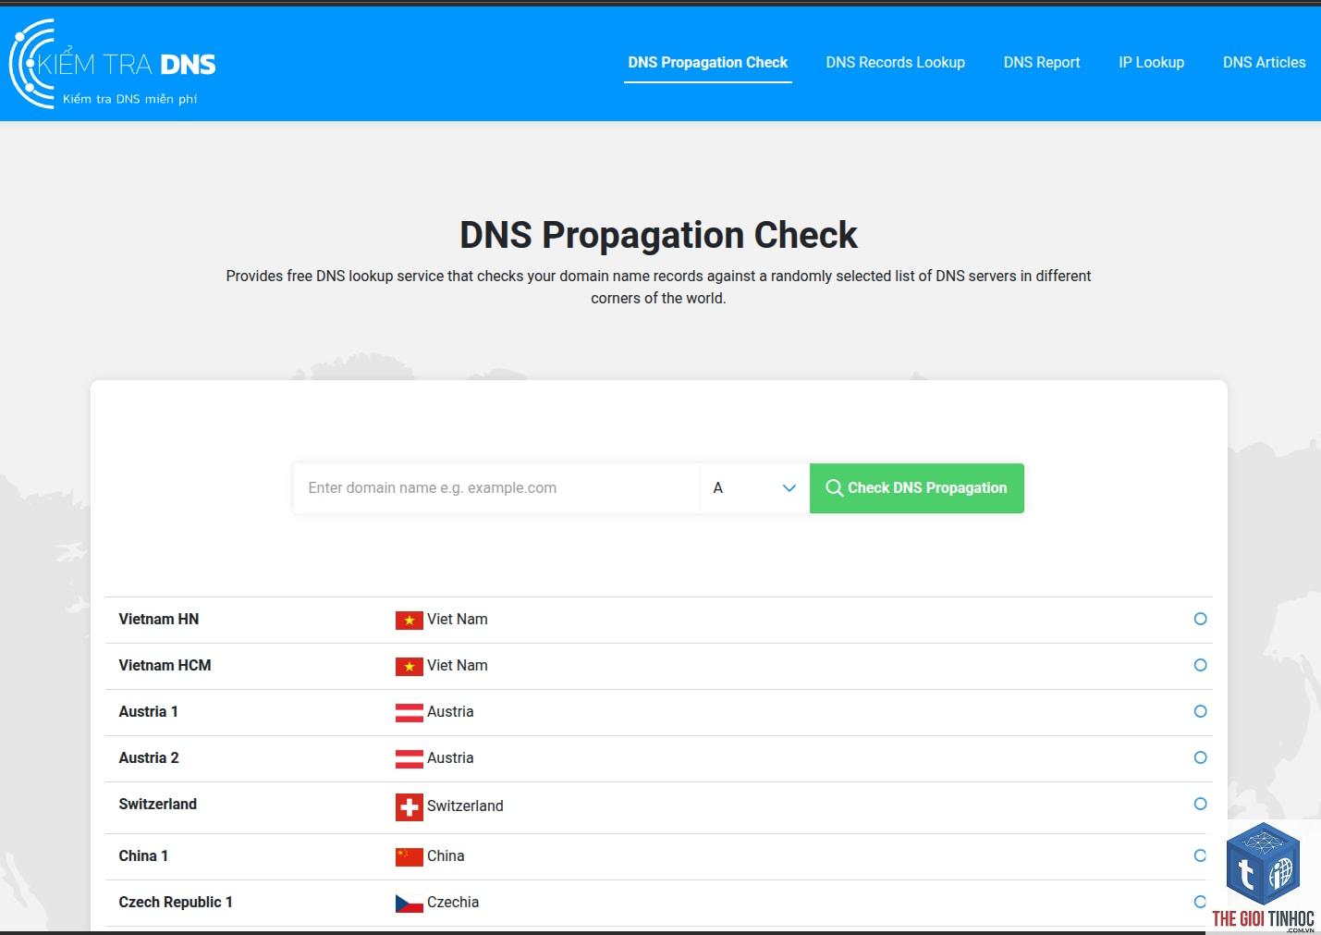Click the status circle for Vietnam HCM
This screenshot has width=1321, height=935.
tap(1200, 665)
